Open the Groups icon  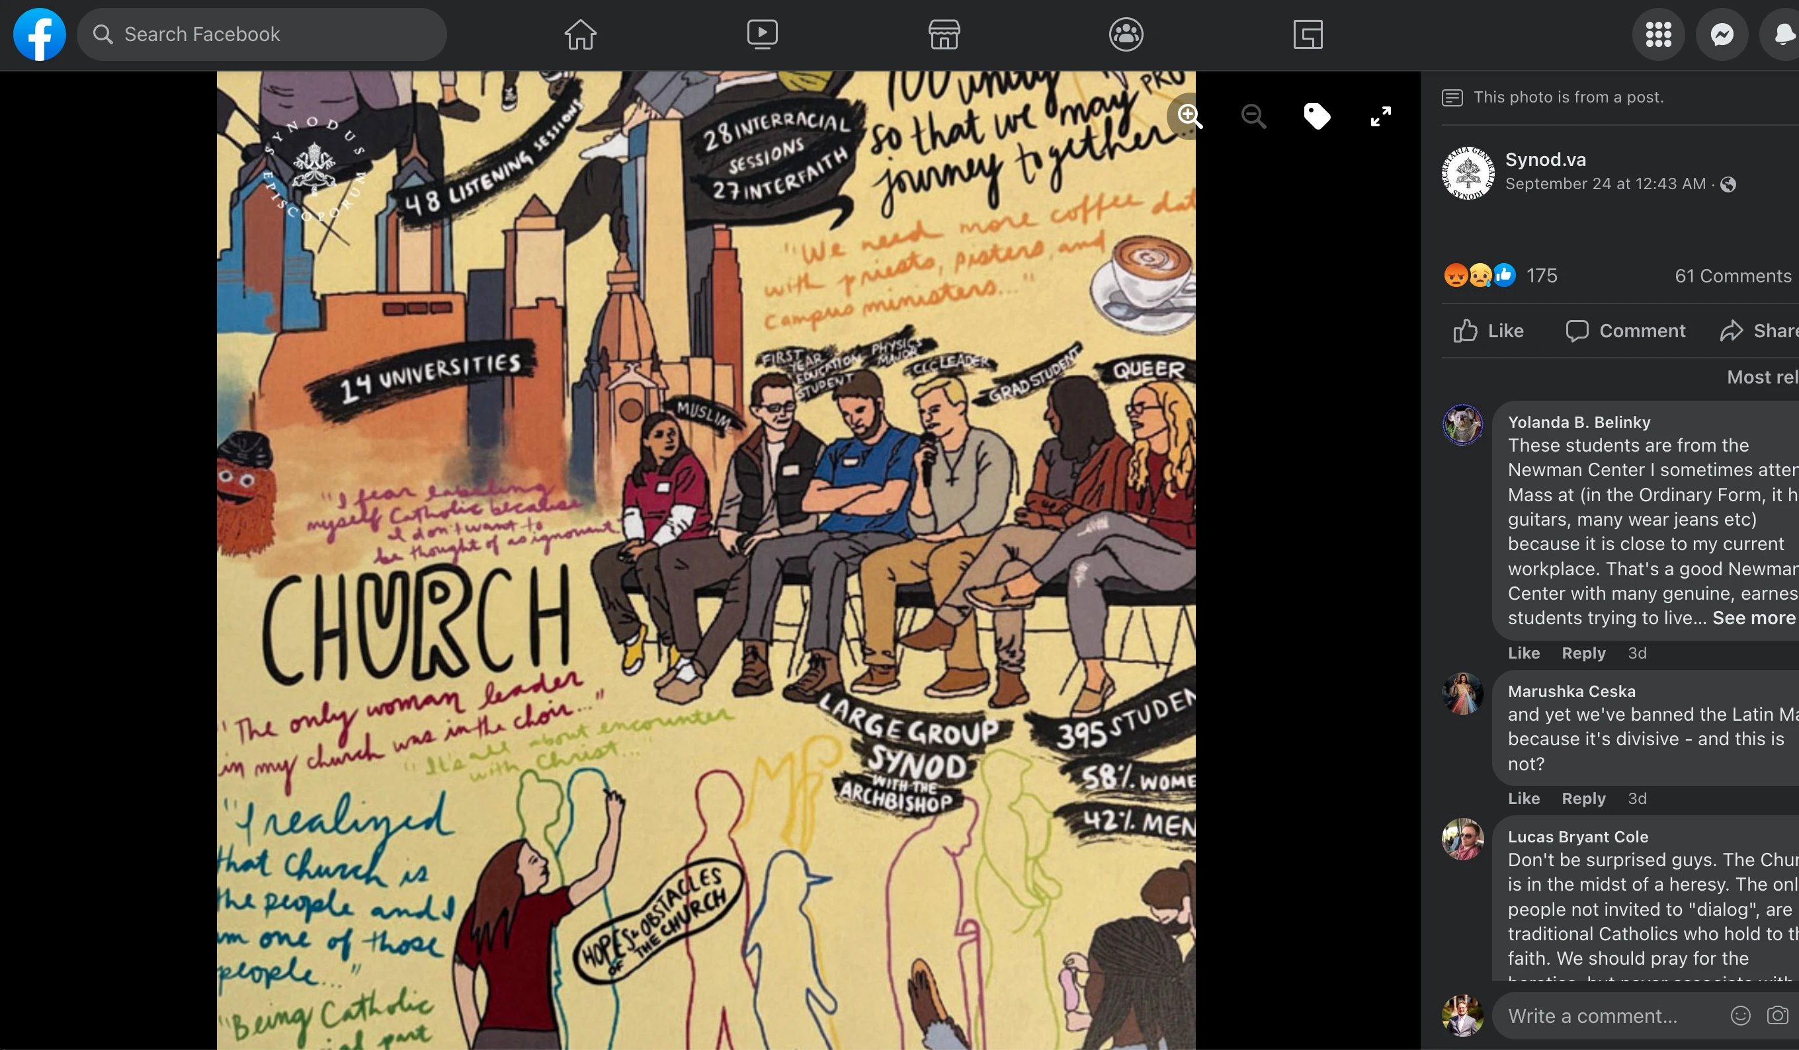tap(1126, 34)
